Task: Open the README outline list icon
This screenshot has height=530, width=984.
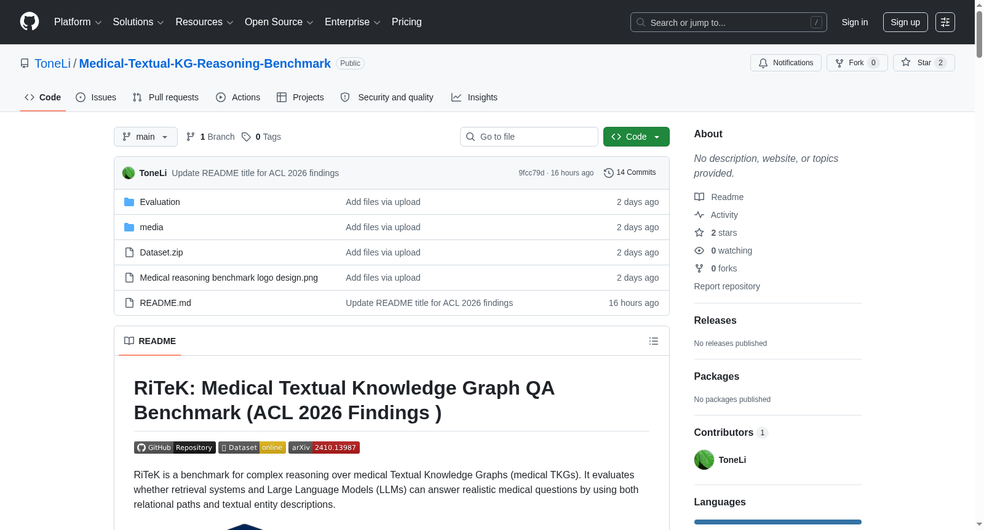Action: tap(654, 341)
